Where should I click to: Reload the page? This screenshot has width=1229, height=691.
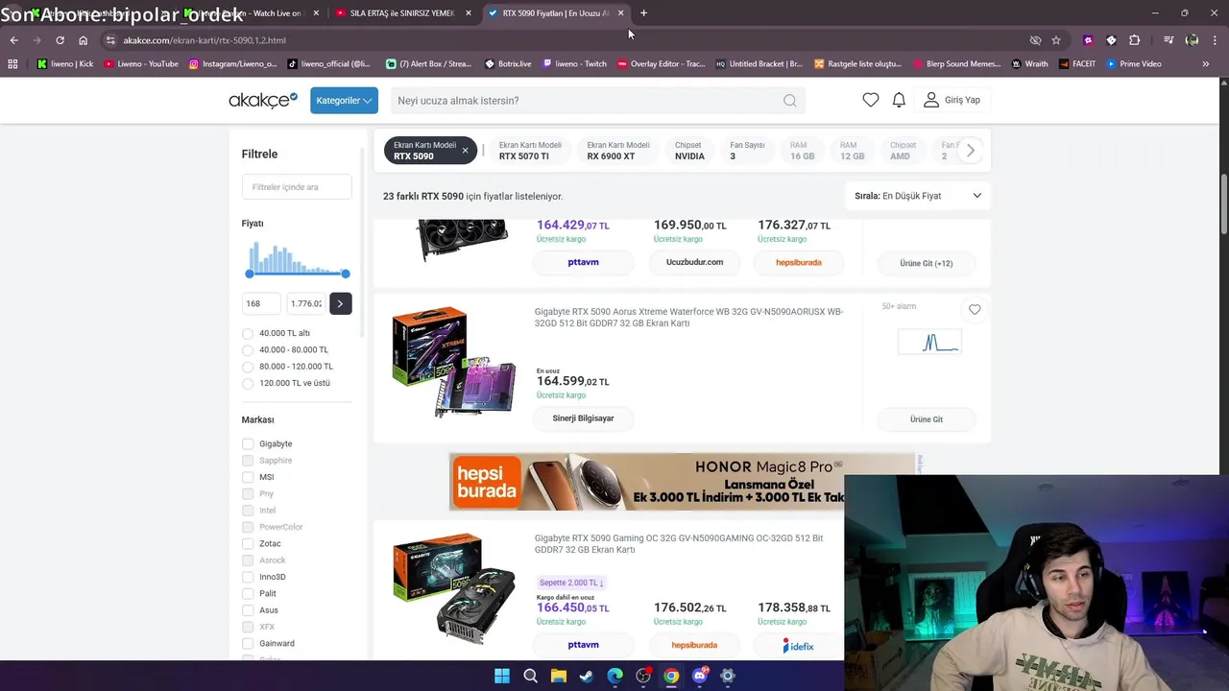tap(60, 40)
